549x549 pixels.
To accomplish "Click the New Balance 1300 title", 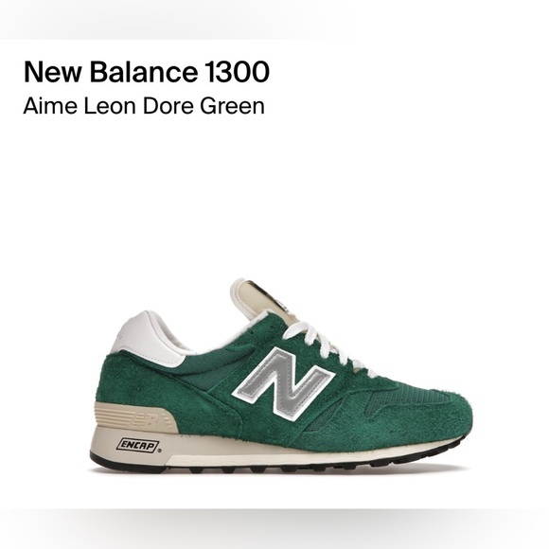I will pos(147,72).
